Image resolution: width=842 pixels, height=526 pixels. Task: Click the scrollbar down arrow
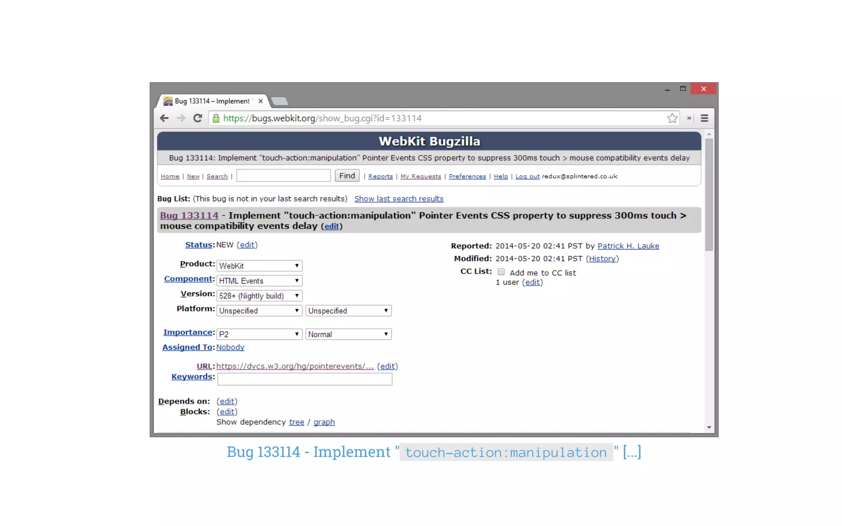click(709, 427)
